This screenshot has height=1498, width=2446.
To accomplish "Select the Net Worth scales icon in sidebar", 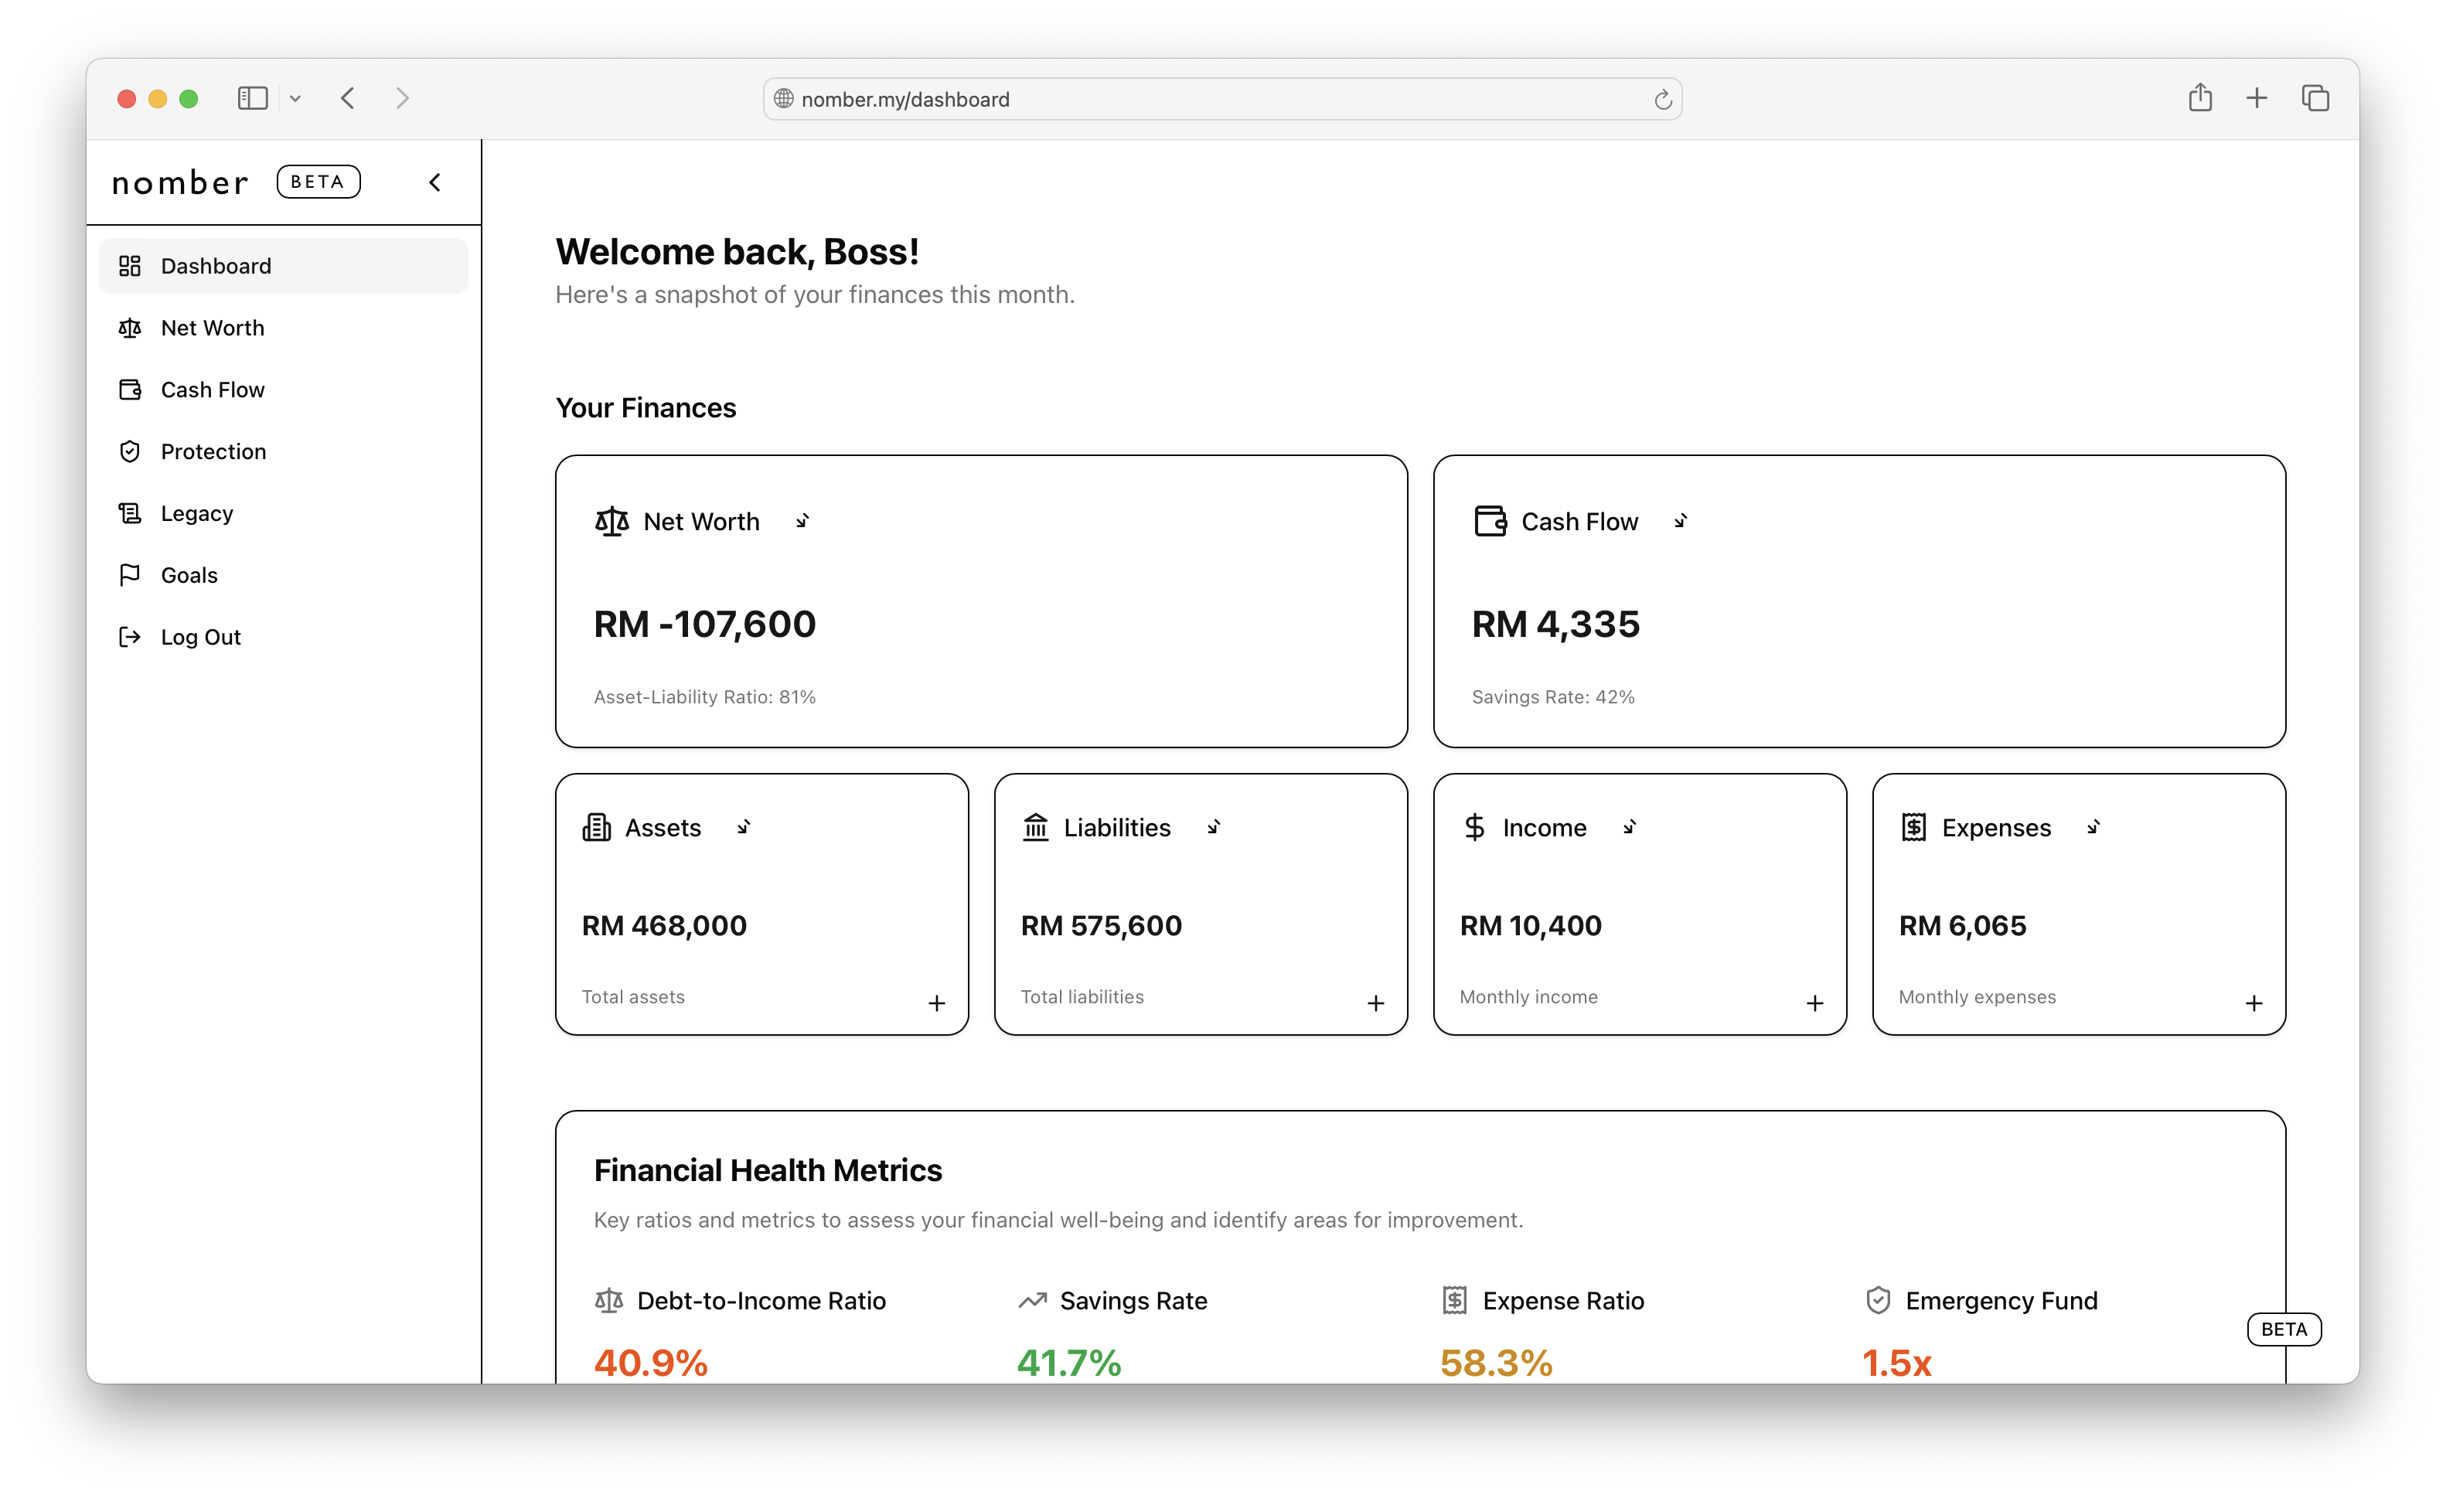I will [130, 328].
